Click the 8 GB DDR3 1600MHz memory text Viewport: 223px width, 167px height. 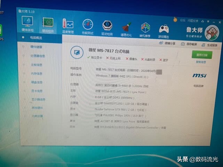coord(114,98)
